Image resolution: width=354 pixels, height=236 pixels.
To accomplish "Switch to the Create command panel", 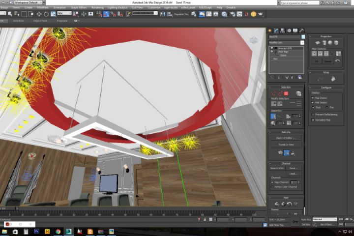I will [270, 30].
